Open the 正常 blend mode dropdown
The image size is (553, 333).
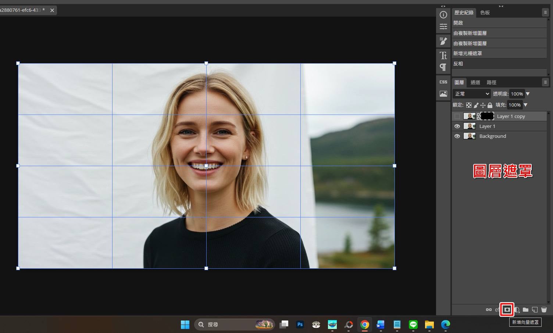click(x=472, y=94)
